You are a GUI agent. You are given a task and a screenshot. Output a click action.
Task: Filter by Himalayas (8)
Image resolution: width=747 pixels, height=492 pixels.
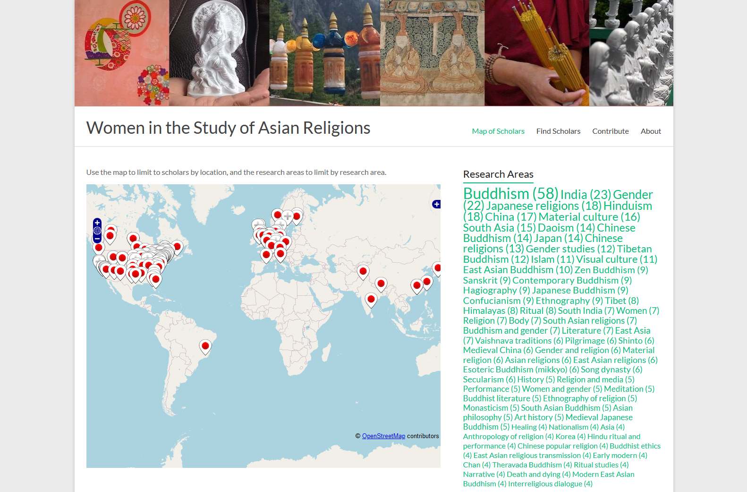pyautogui.click(x=490, y=311)
